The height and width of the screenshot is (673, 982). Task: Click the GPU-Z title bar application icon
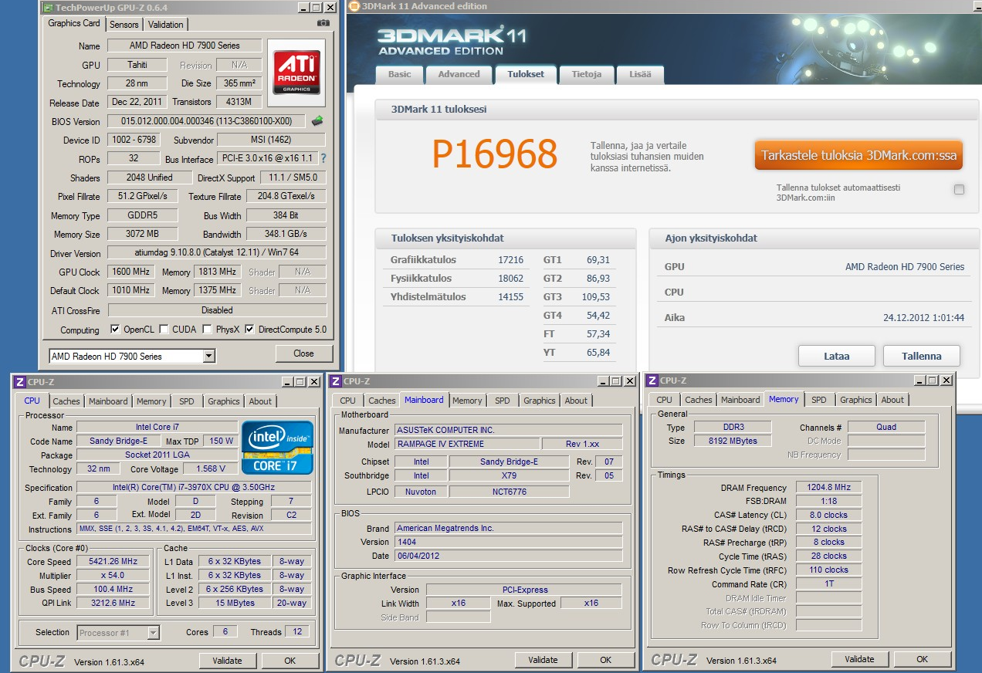pyautogui.click(x=48, y=8)
